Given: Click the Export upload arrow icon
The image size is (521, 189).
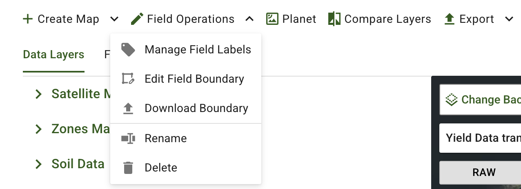Looking at the screenshot, I should 450,19.
